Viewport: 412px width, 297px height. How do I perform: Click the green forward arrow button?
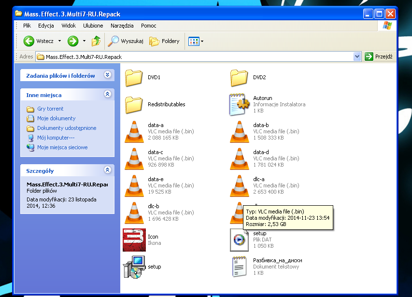tap(73, 41)
